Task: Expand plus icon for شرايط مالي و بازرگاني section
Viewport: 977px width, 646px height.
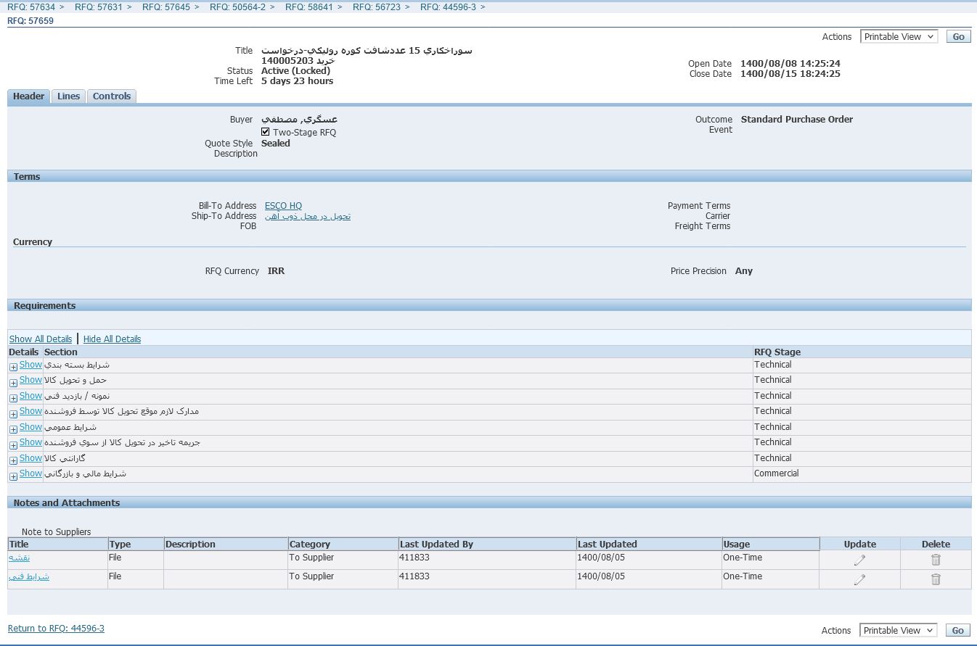Action: [x=13, y=476]
